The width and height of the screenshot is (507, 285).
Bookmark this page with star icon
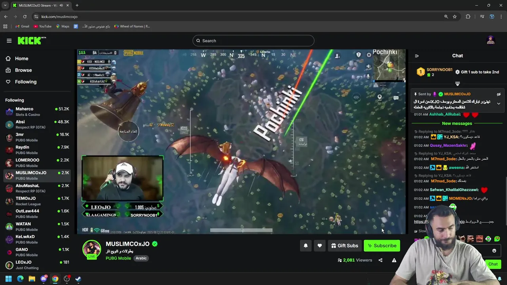[x=455, y=17]
